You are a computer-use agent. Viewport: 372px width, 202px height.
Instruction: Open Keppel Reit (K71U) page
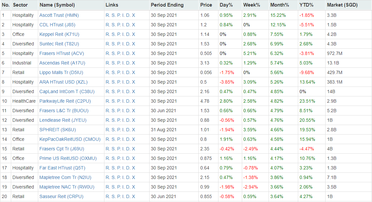point(59,34)
